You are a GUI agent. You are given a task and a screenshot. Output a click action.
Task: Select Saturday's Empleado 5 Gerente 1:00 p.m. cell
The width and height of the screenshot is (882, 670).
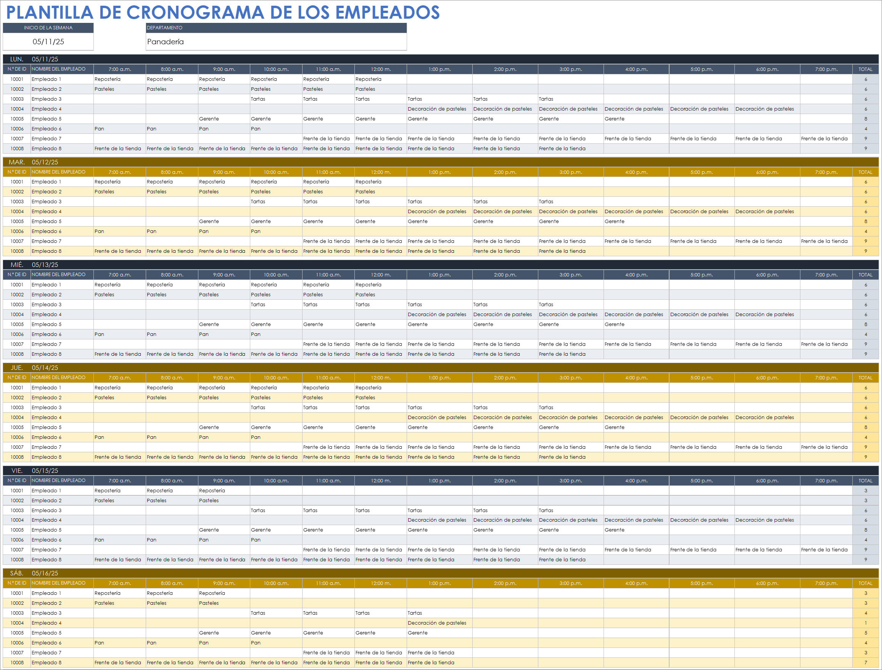[x=439, y=633]
